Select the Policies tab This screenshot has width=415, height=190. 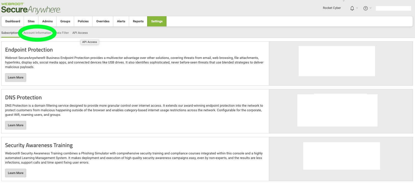click(83, 21)
